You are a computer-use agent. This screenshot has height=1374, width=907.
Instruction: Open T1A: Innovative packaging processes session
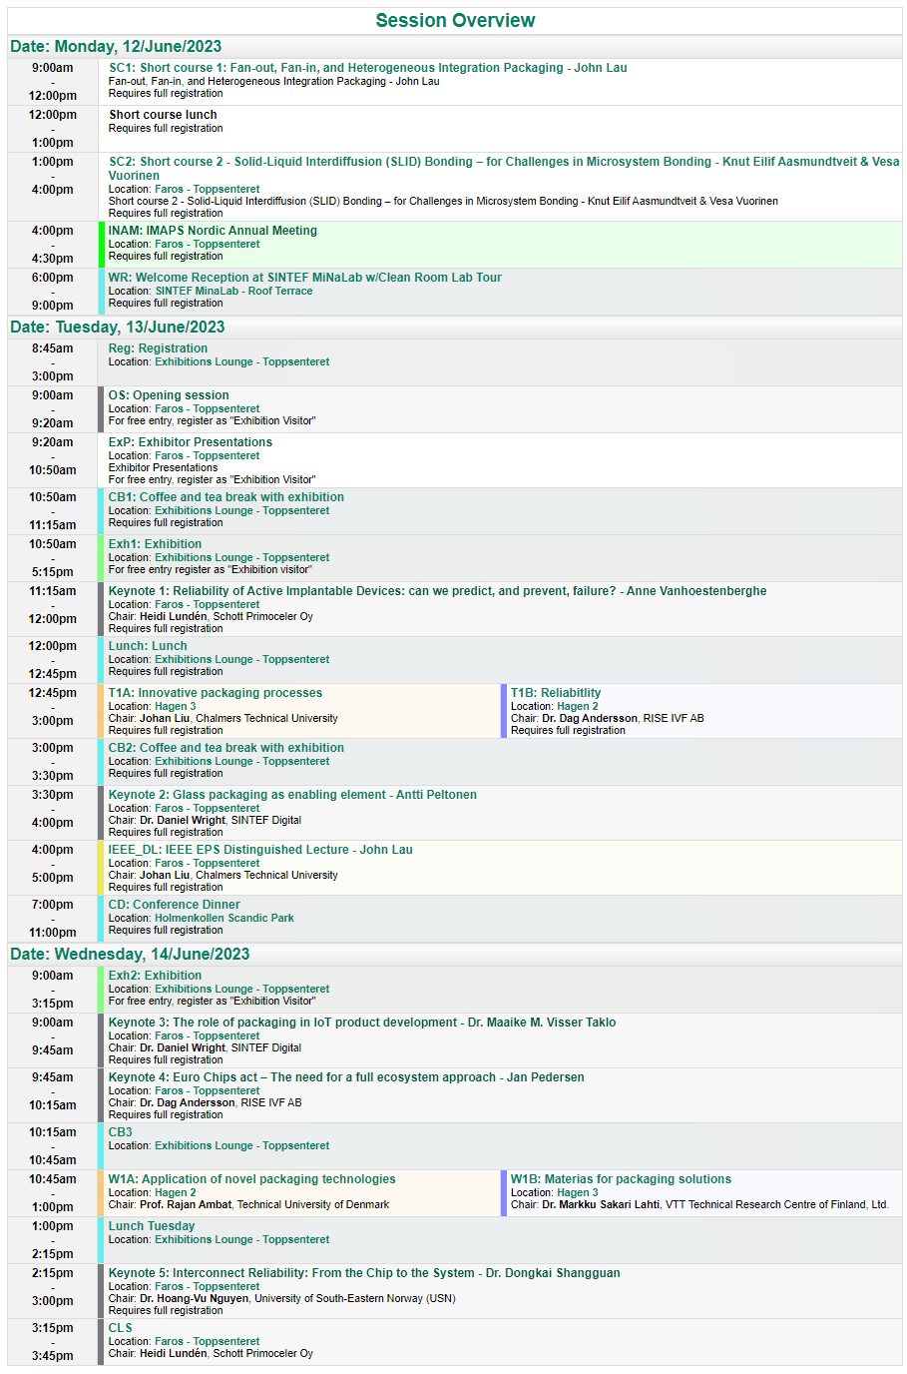click(x=215, y=693)
